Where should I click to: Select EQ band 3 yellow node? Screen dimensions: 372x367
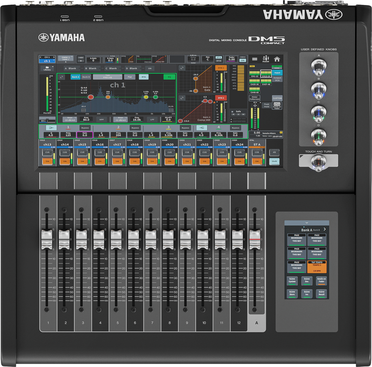pyautogui.click(x=146, y=97)
